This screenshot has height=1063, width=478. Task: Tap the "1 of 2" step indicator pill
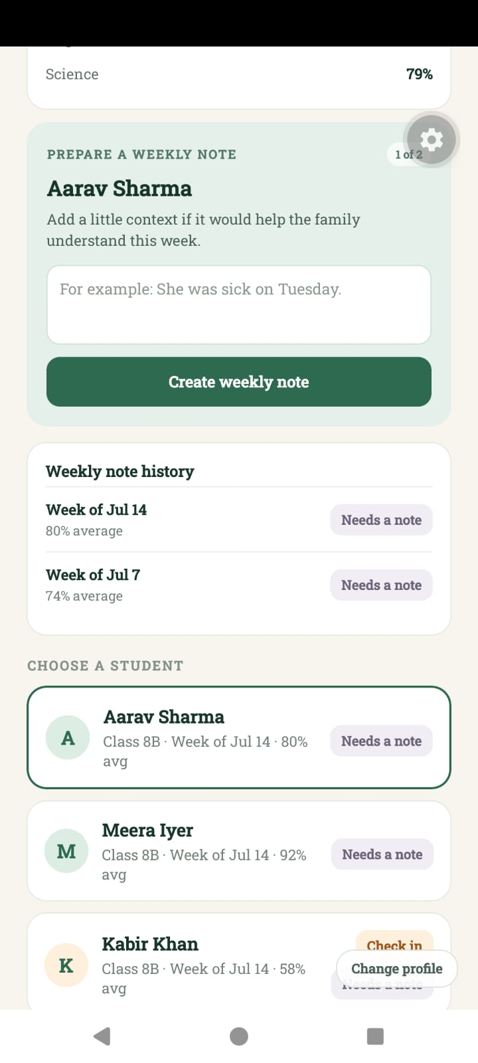(408, 154)
